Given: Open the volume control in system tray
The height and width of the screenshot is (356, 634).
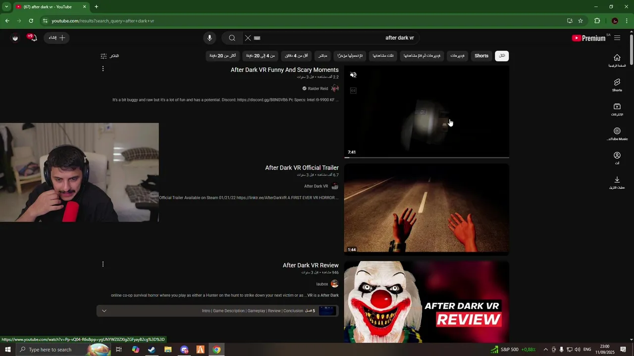Looking at the screenshot, I should click(x=577, y=350).
